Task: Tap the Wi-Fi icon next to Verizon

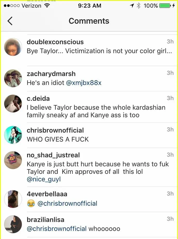Action: click(x=47, y=6)
